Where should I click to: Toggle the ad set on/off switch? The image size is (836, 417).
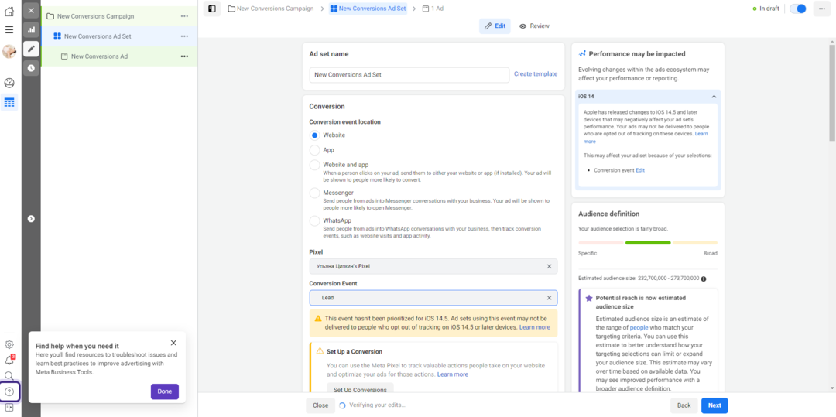797,9
